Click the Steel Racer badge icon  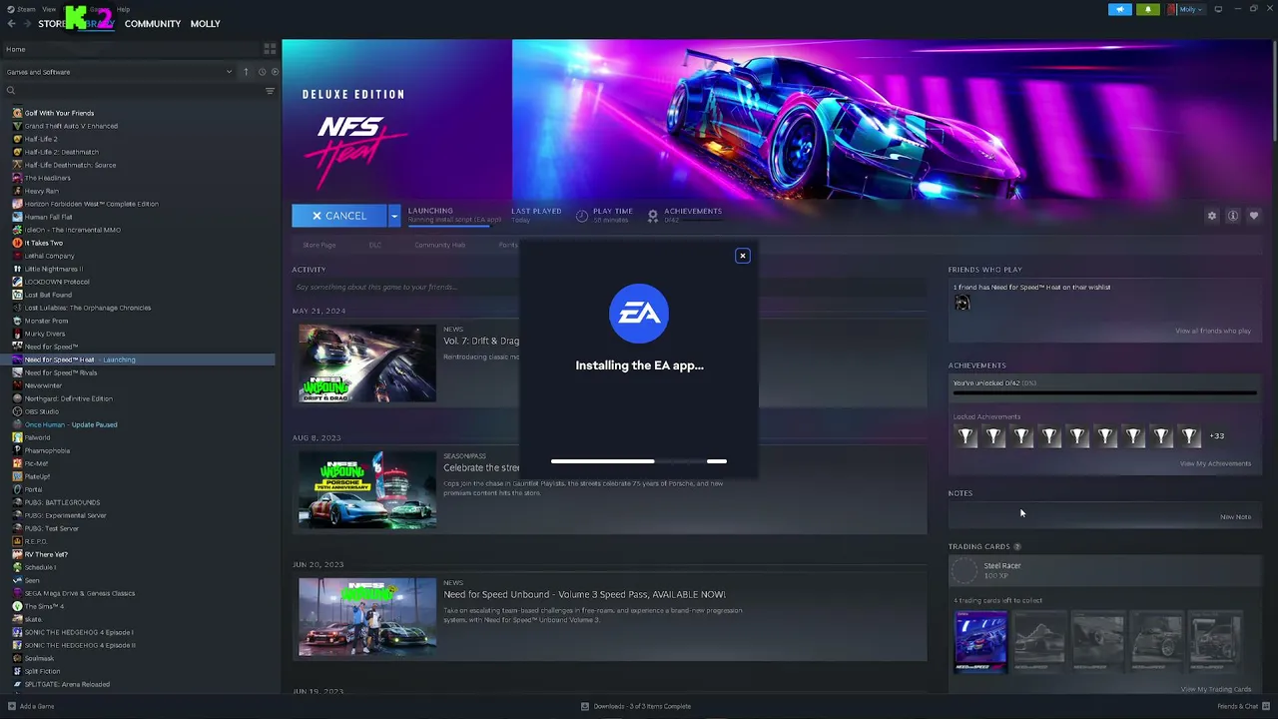(x=963, y=570)
